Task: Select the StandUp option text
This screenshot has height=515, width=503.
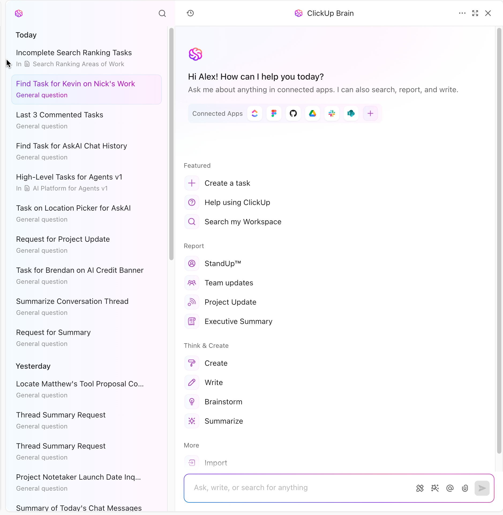Action: (223, 263)
